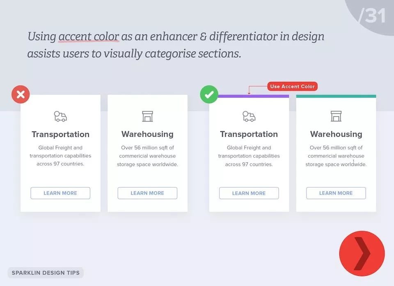394x286 pixels.
Task: Click Learn More on purple-accent Transportation card
Action: [x=249, y=193]
